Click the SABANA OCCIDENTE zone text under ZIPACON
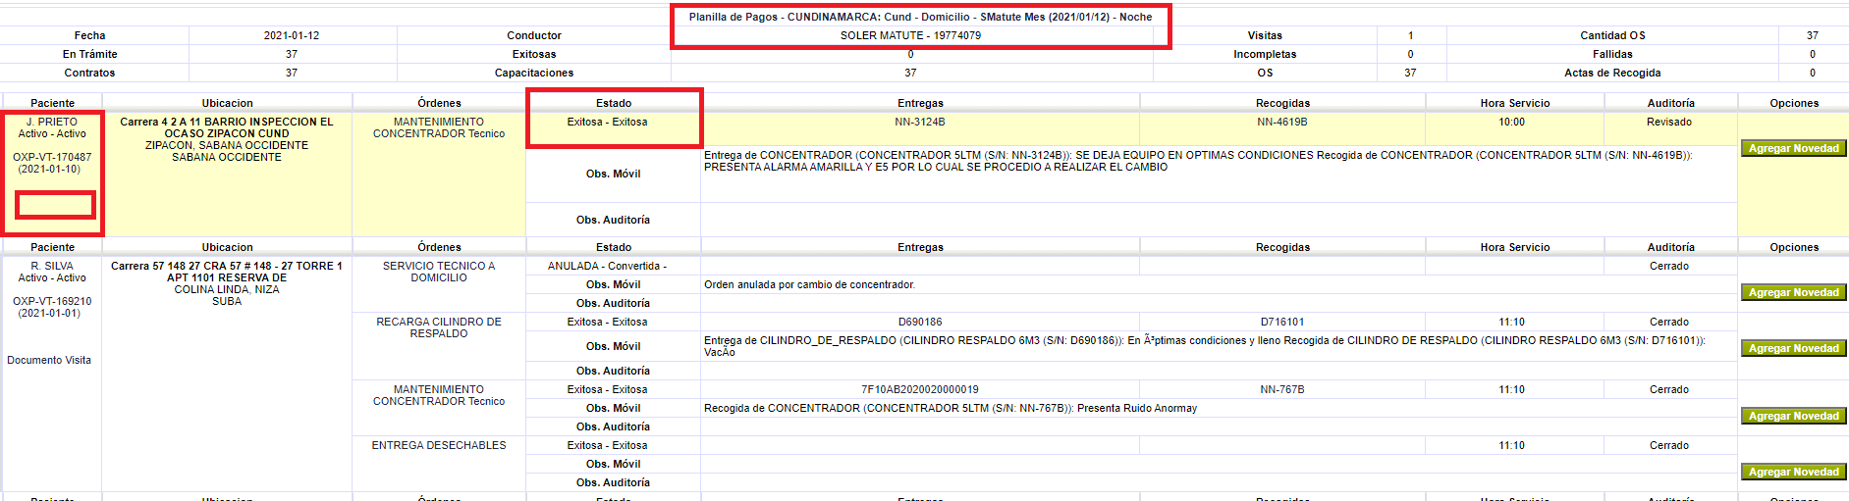This screenshot has width=1849, height=501. pyautogui.click(x=227, y=157)
